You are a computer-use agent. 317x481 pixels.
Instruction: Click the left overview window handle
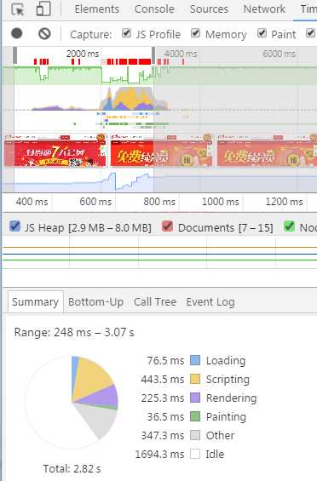click(14, 55)
